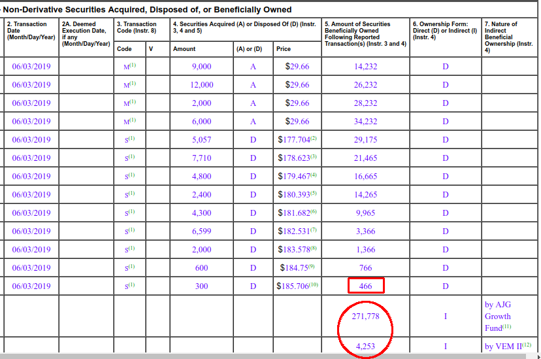Click the '(A) or (D)' column header
This screenshot has height=359, width=541.
click(x=249, y=49)
